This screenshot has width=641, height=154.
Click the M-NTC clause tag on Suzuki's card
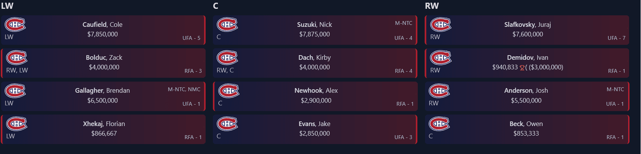(x=404, y=23)
